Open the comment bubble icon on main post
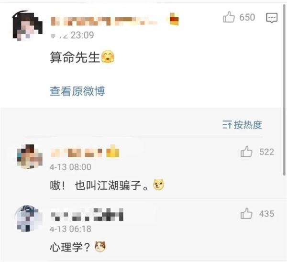 pyautogui.click(x=272, y=18)
